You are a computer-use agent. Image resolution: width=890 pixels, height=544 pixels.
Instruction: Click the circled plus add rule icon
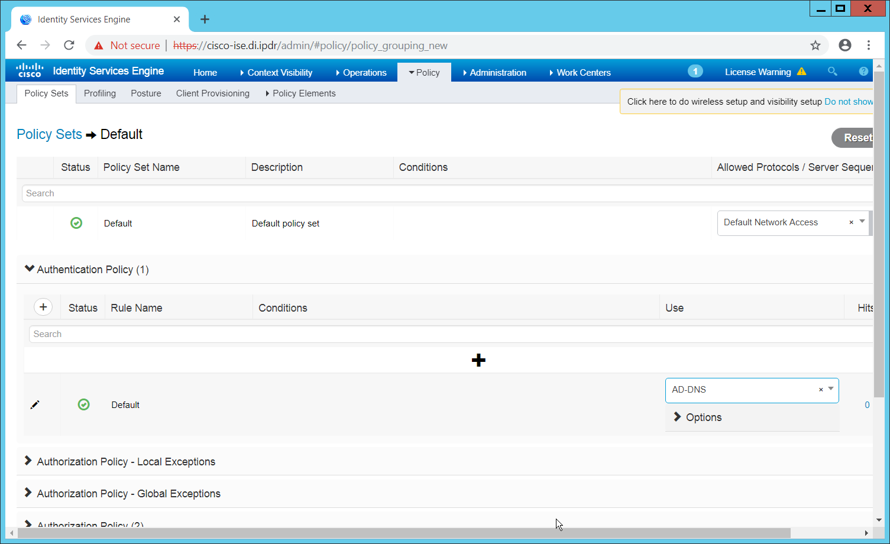tap(43, 307)
